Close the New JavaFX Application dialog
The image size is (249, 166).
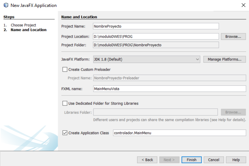pyautogui.click(x=243, y=5)
